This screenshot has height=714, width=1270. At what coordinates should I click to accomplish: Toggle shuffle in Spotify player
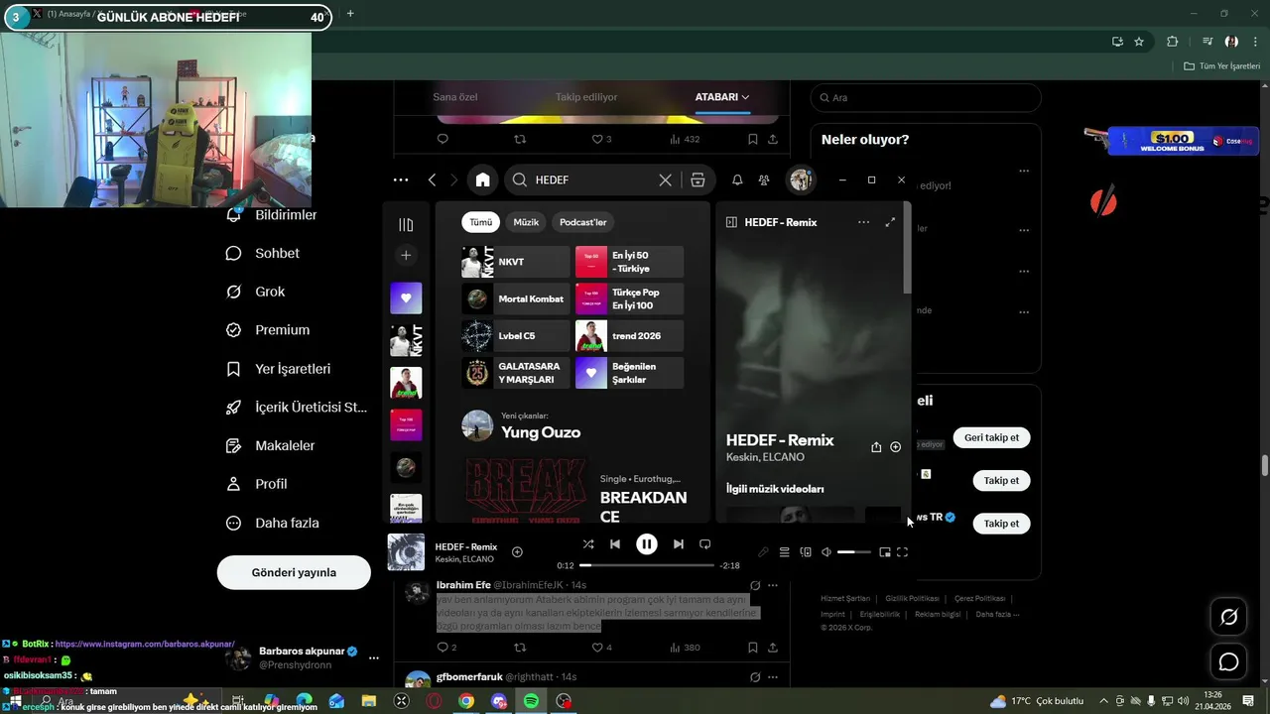(588, 544)
